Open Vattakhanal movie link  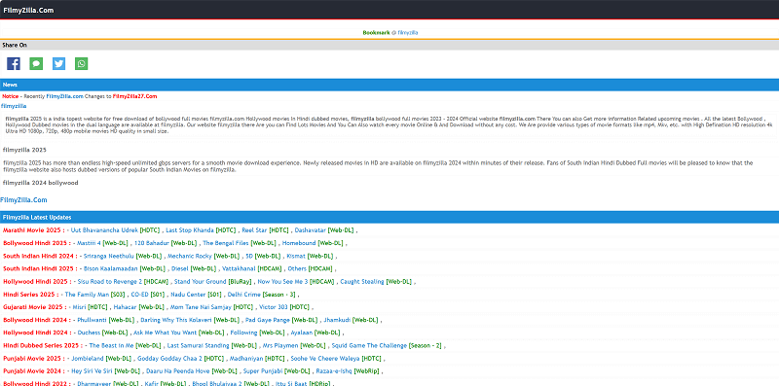239,269
